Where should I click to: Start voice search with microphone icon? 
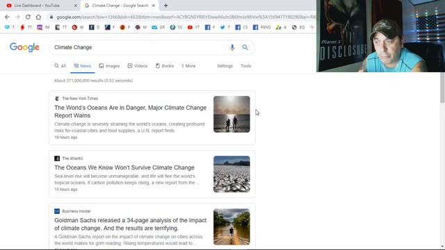[232, 47]
